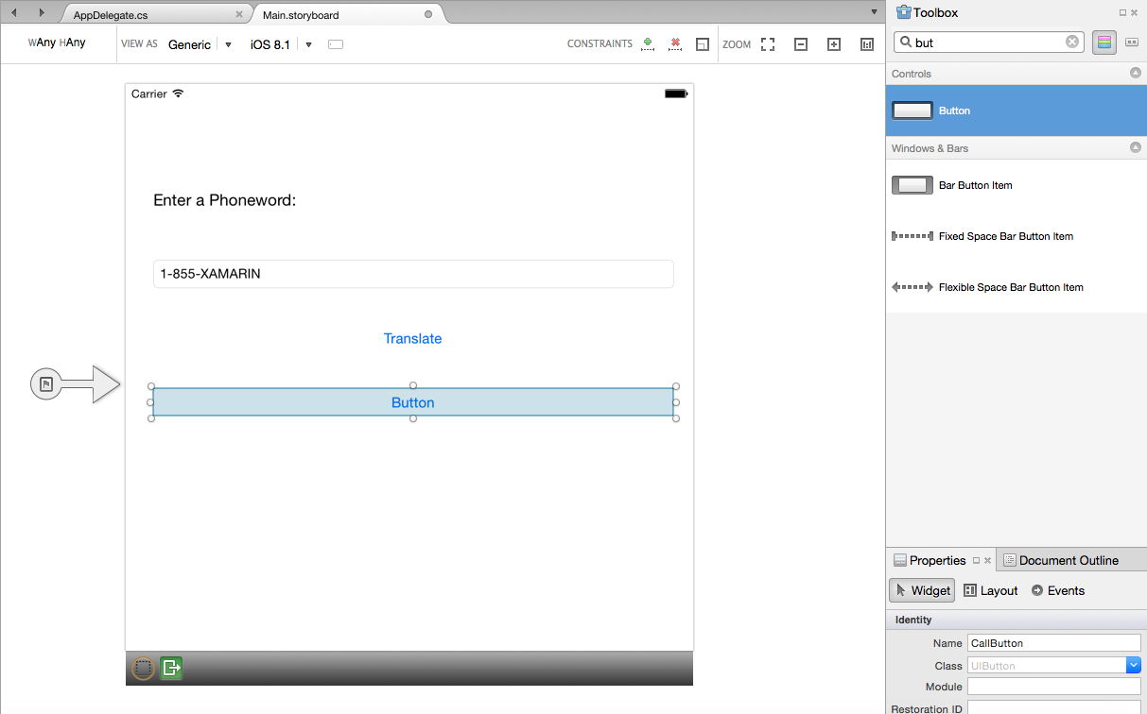The image size is (1147, 714).
Task: Click the size class wAny hAny selector
Action: tap(57, 43)
